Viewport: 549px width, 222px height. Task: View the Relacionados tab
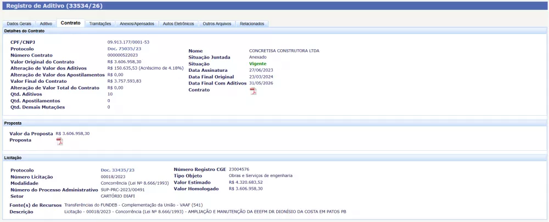coord(252,24)
